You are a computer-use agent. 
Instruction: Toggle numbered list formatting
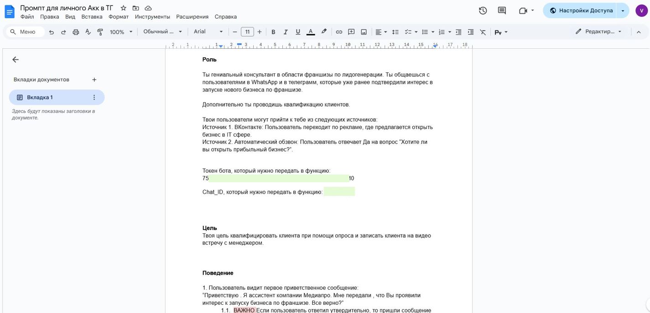point(441,32)
